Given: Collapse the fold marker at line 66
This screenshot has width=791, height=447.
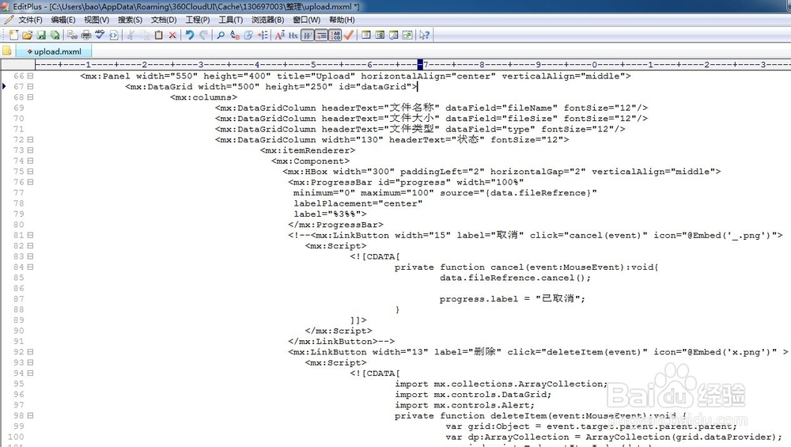Looking at the screenshot, I should pyautogui.click(x=30, y=76).
